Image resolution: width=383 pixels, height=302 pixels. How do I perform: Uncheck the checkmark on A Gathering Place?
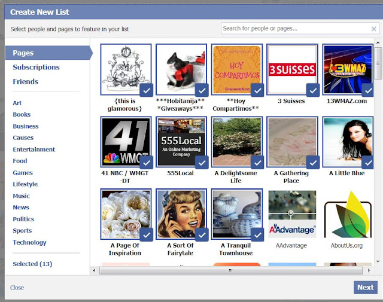[x=313, y=163]
